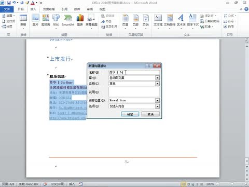
Task: Switch to the Review (审阅) tab
Action: pyautogui.click(x=90, y=9)
